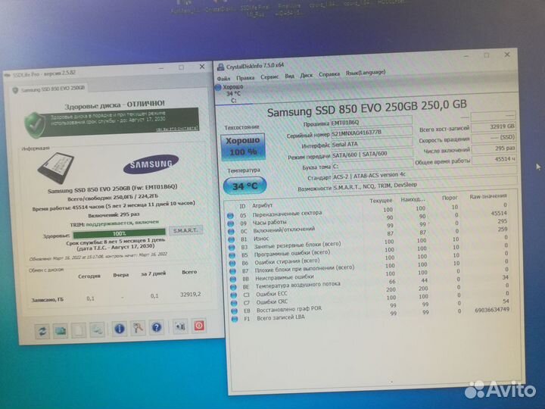Click the green card icon next to refresh
This screenshot has width=545, height=409.
tap(61, 330)
